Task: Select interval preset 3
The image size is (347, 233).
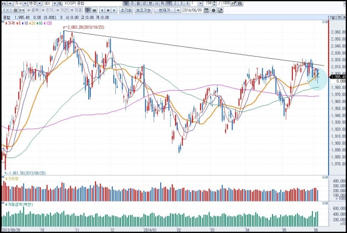Action: click(x=181, y=4)
